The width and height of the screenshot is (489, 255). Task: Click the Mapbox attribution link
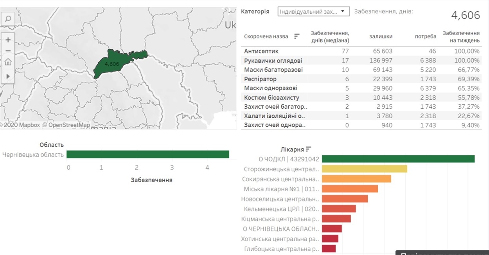click(20, 125)
